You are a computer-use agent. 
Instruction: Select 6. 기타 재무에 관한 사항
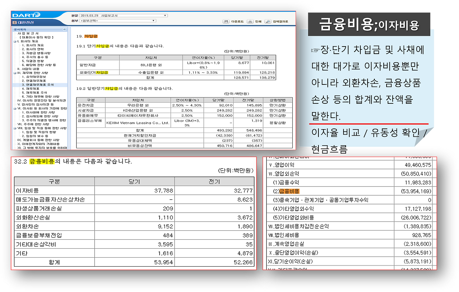click(41, 97)
